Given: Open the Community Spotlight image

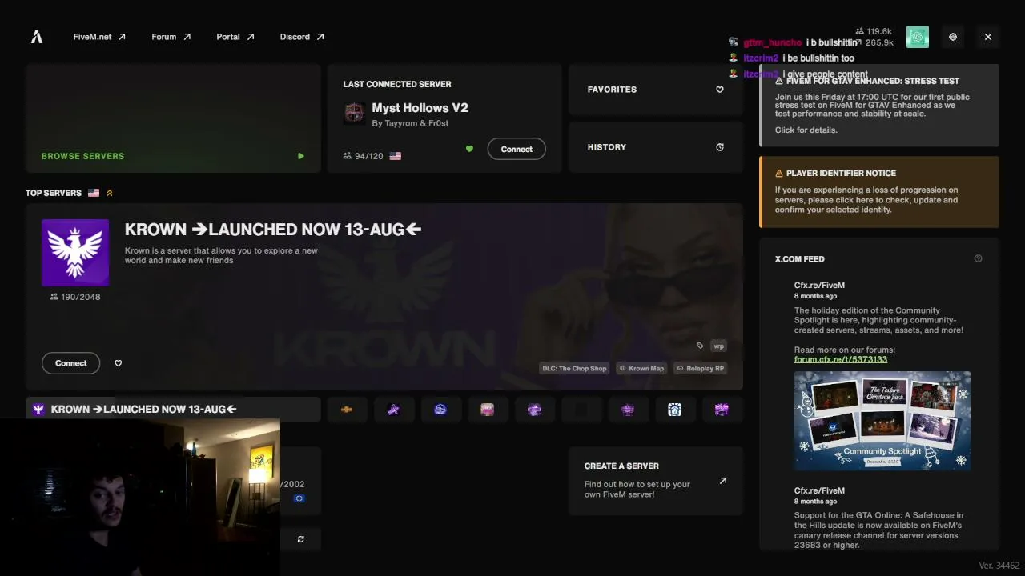Looking at the screenshot, I should [882, 421].
